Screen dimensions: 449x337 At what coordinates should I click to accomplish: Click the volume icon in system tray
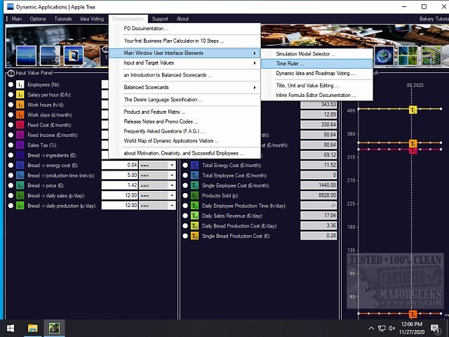[391, 328]
